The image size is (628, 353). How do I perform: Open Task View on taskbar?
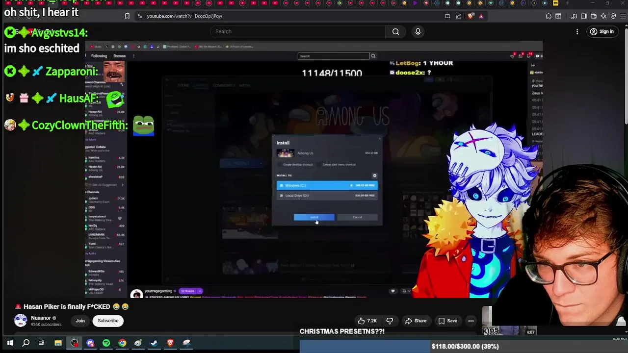[41, 343]
